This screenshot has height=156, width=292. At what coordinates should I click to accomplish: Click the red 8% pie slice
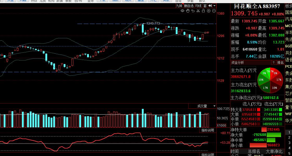(x=275, y=73)
